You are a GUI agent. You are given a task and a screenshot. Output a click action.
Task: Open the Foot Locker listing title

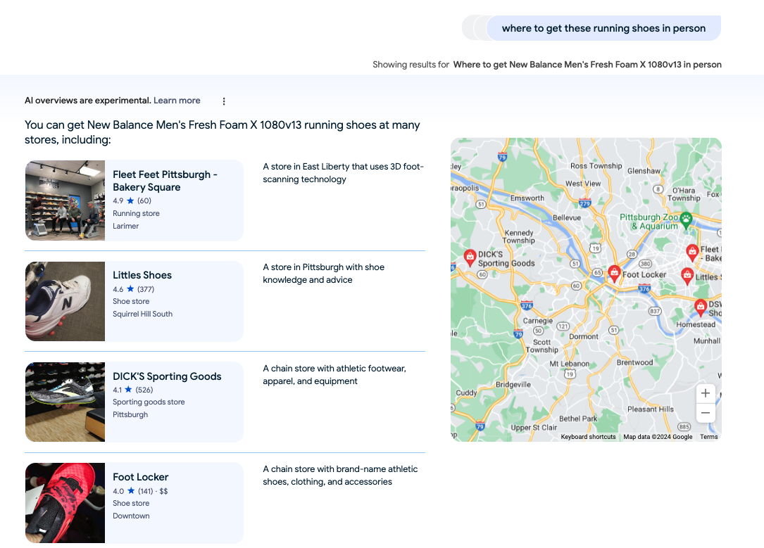[140, 477]
